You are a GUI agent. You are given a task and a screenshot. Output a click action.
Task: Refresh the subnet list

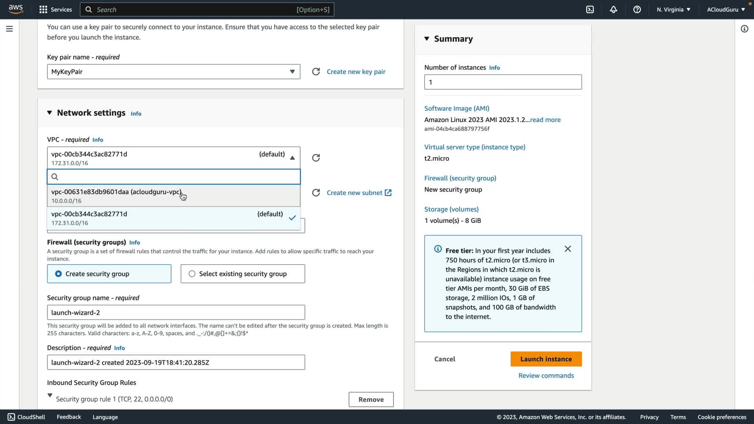[x=316, y=193]
